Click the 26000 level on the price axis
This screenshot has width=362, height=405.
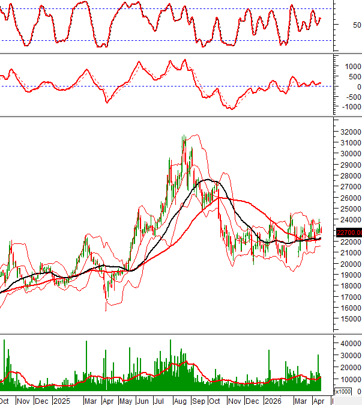click(x=350, y=198)
